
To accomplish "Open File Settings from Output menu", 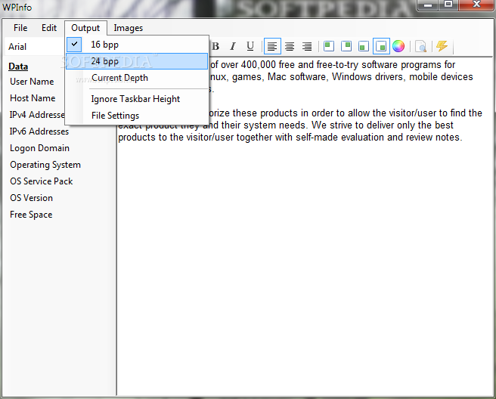I will click(137, 116).
